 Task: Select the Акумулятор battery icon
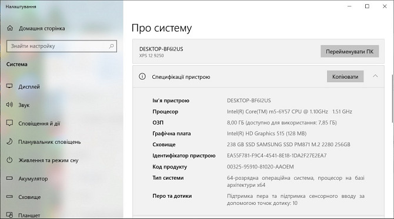pyautogui.click(x=9, y=178)
